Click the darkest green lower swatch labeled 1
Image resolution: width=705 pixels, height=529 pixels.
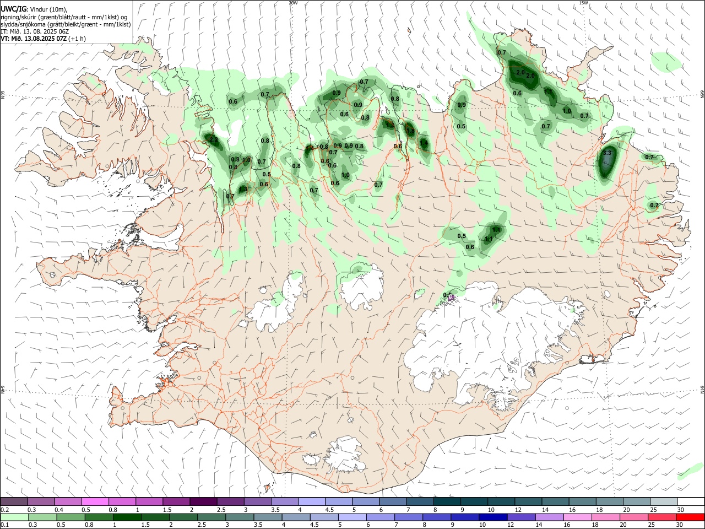[x=127, y=517]
